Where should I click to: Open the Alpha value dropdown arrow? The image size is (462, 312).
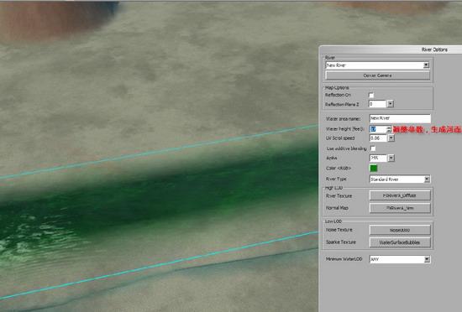[x=391, y=158]
